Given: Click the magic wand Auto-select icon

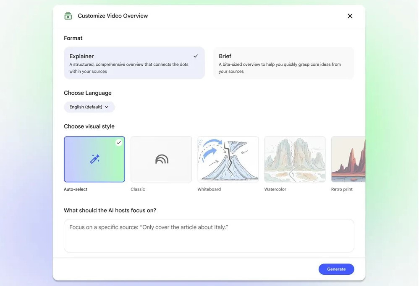Looking at the screenshot, I should (94, 159).
